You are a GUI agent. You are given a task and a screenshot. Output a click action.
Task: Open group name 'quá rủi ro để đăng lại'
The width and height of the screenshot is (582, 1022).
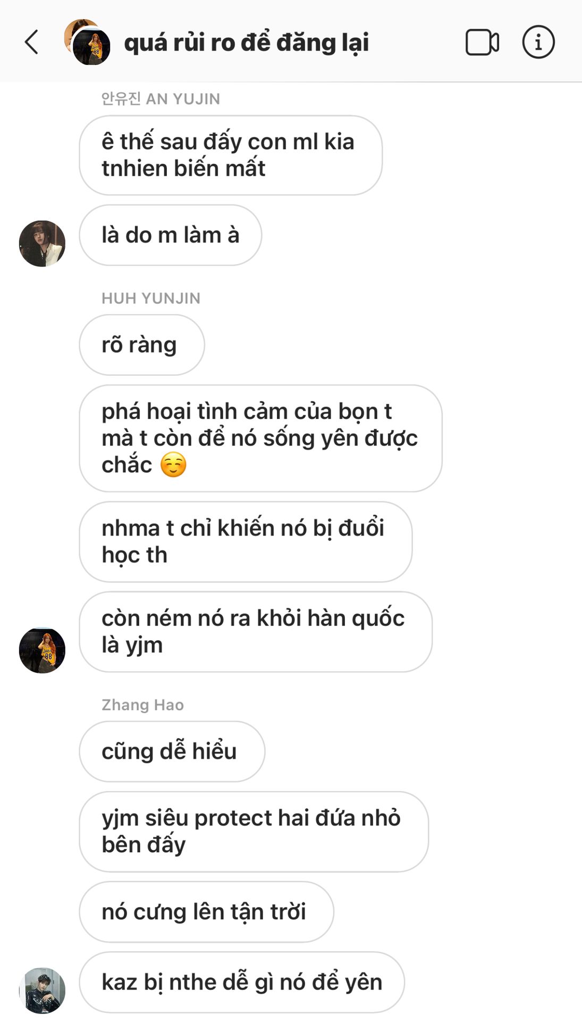246,43
